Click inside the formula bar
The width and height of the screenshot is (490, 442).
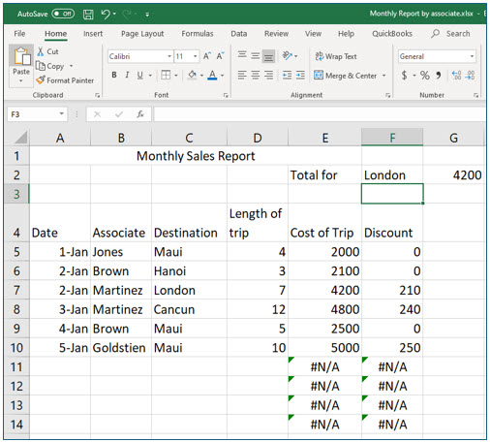[x=320, y=114]
